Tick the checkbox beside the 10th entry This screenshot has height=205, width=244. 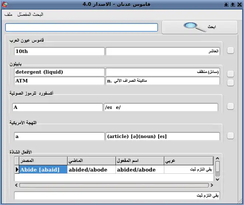[x=230, y=50]
